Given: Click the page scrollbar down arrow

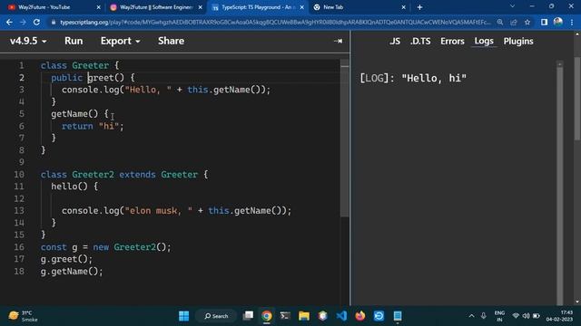Looking at the screenshot, I should [x=577, y=302].
